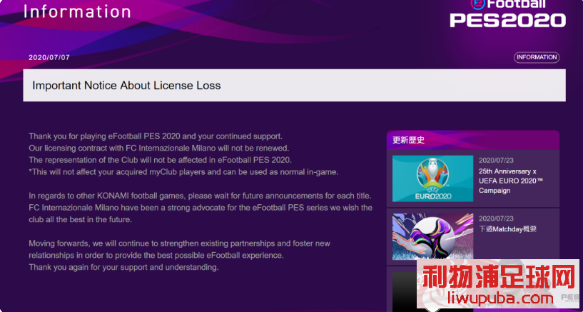Click the line 'The representation of the Club will not'

click(x=161, y=160)
